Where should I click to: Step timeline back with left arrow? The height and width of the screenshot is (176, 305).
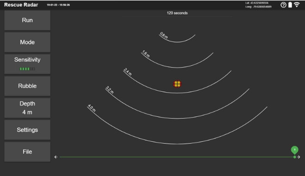pos(56,157)
